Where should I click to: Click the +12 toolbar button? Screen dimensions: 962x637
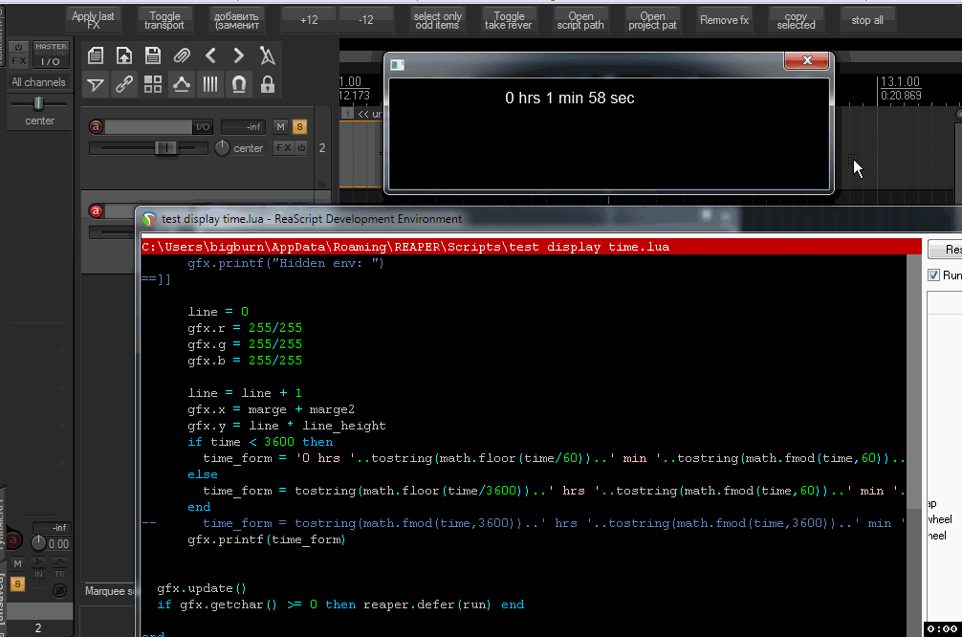tap(309, 20)
